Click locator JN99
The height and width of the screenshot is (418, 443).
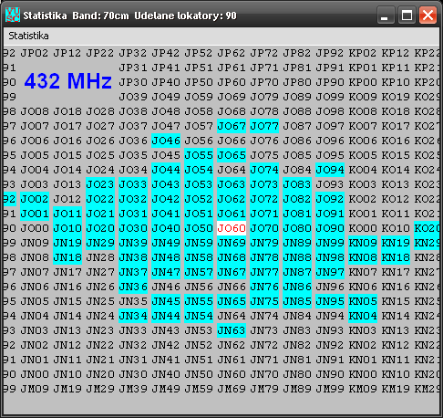(x=330, y=243)
